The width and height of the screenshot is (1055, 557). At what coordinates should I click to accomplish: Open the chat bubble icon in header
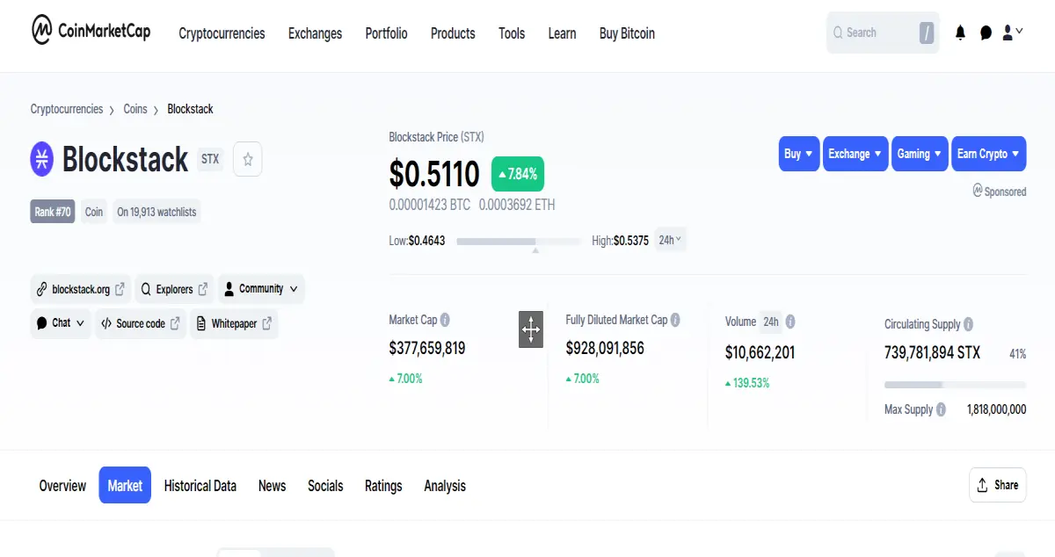[x=986, y=33]
